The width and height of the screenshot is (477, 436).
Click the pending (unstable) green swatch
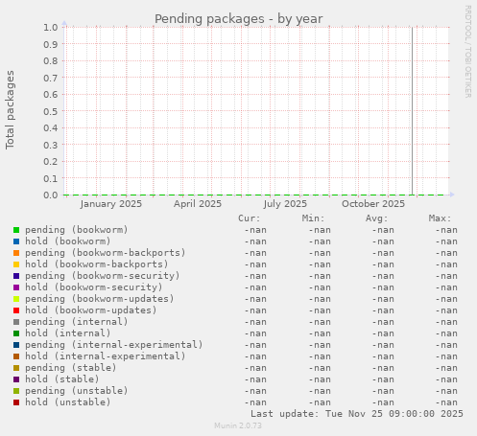click(x=16, y=391)
